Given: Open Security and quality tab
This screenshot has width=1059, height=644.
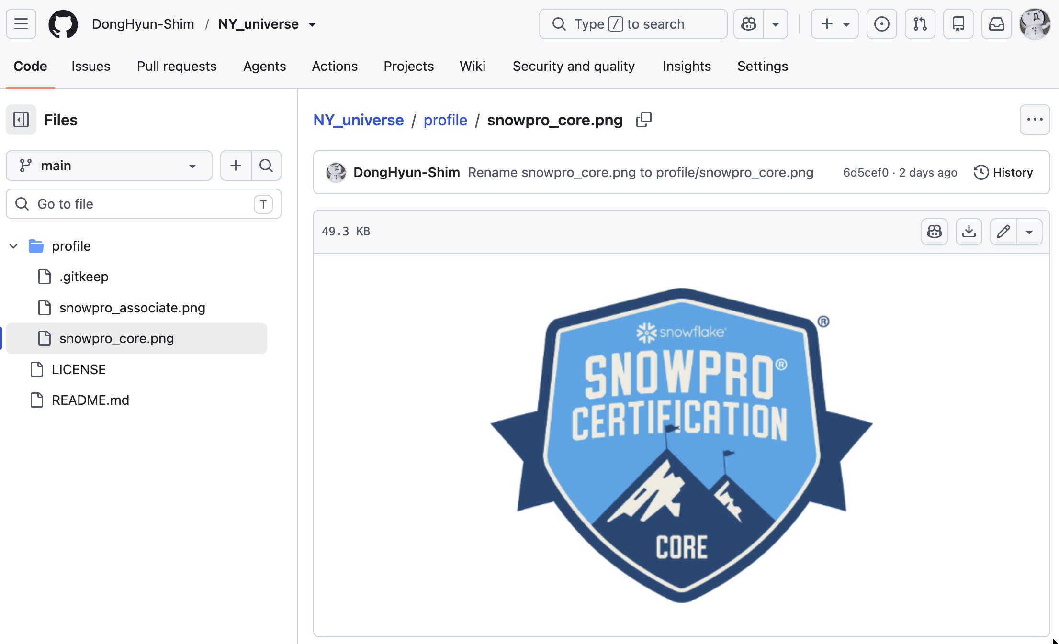Looking at the screenshot, I should [574, 66].
